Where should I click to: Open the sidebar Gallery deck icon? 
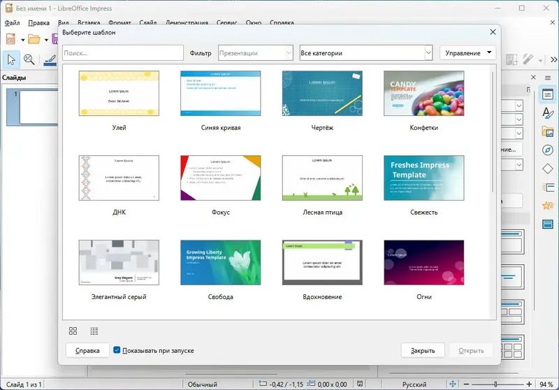(548, 131)
